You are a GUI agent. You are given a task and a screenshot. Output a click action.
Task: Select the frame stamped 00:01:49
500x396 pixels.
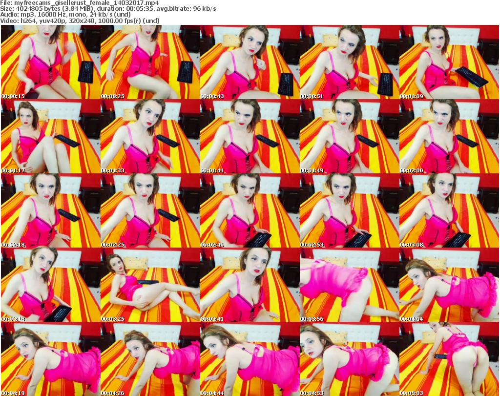(x=349, y=136)
